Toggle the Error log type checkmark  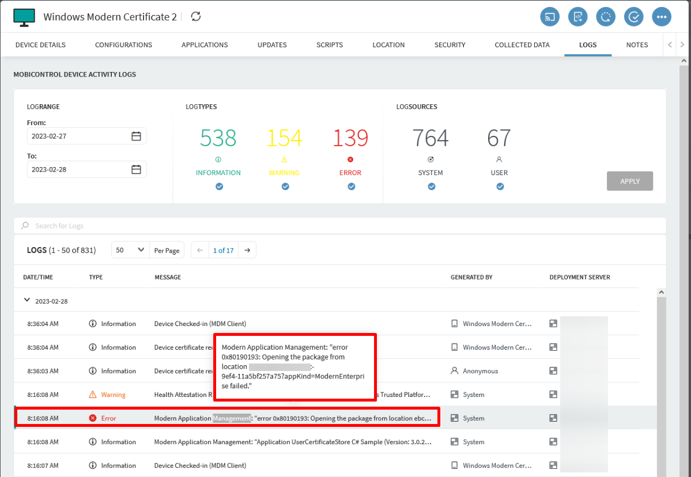351,187
